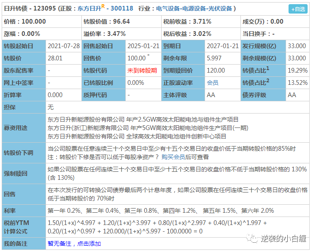Click the 税后收益 value 3.02%
This screenshot has width=316, height=252.
point(202,34)
